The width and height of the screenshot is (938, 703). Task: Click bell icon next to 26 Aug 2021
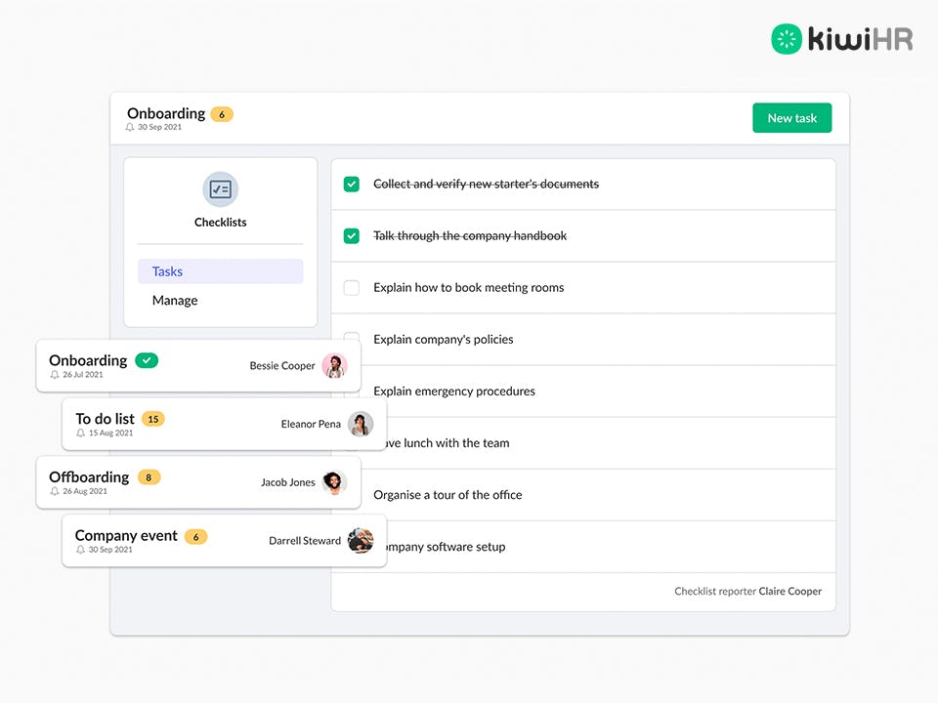point(55,491)
